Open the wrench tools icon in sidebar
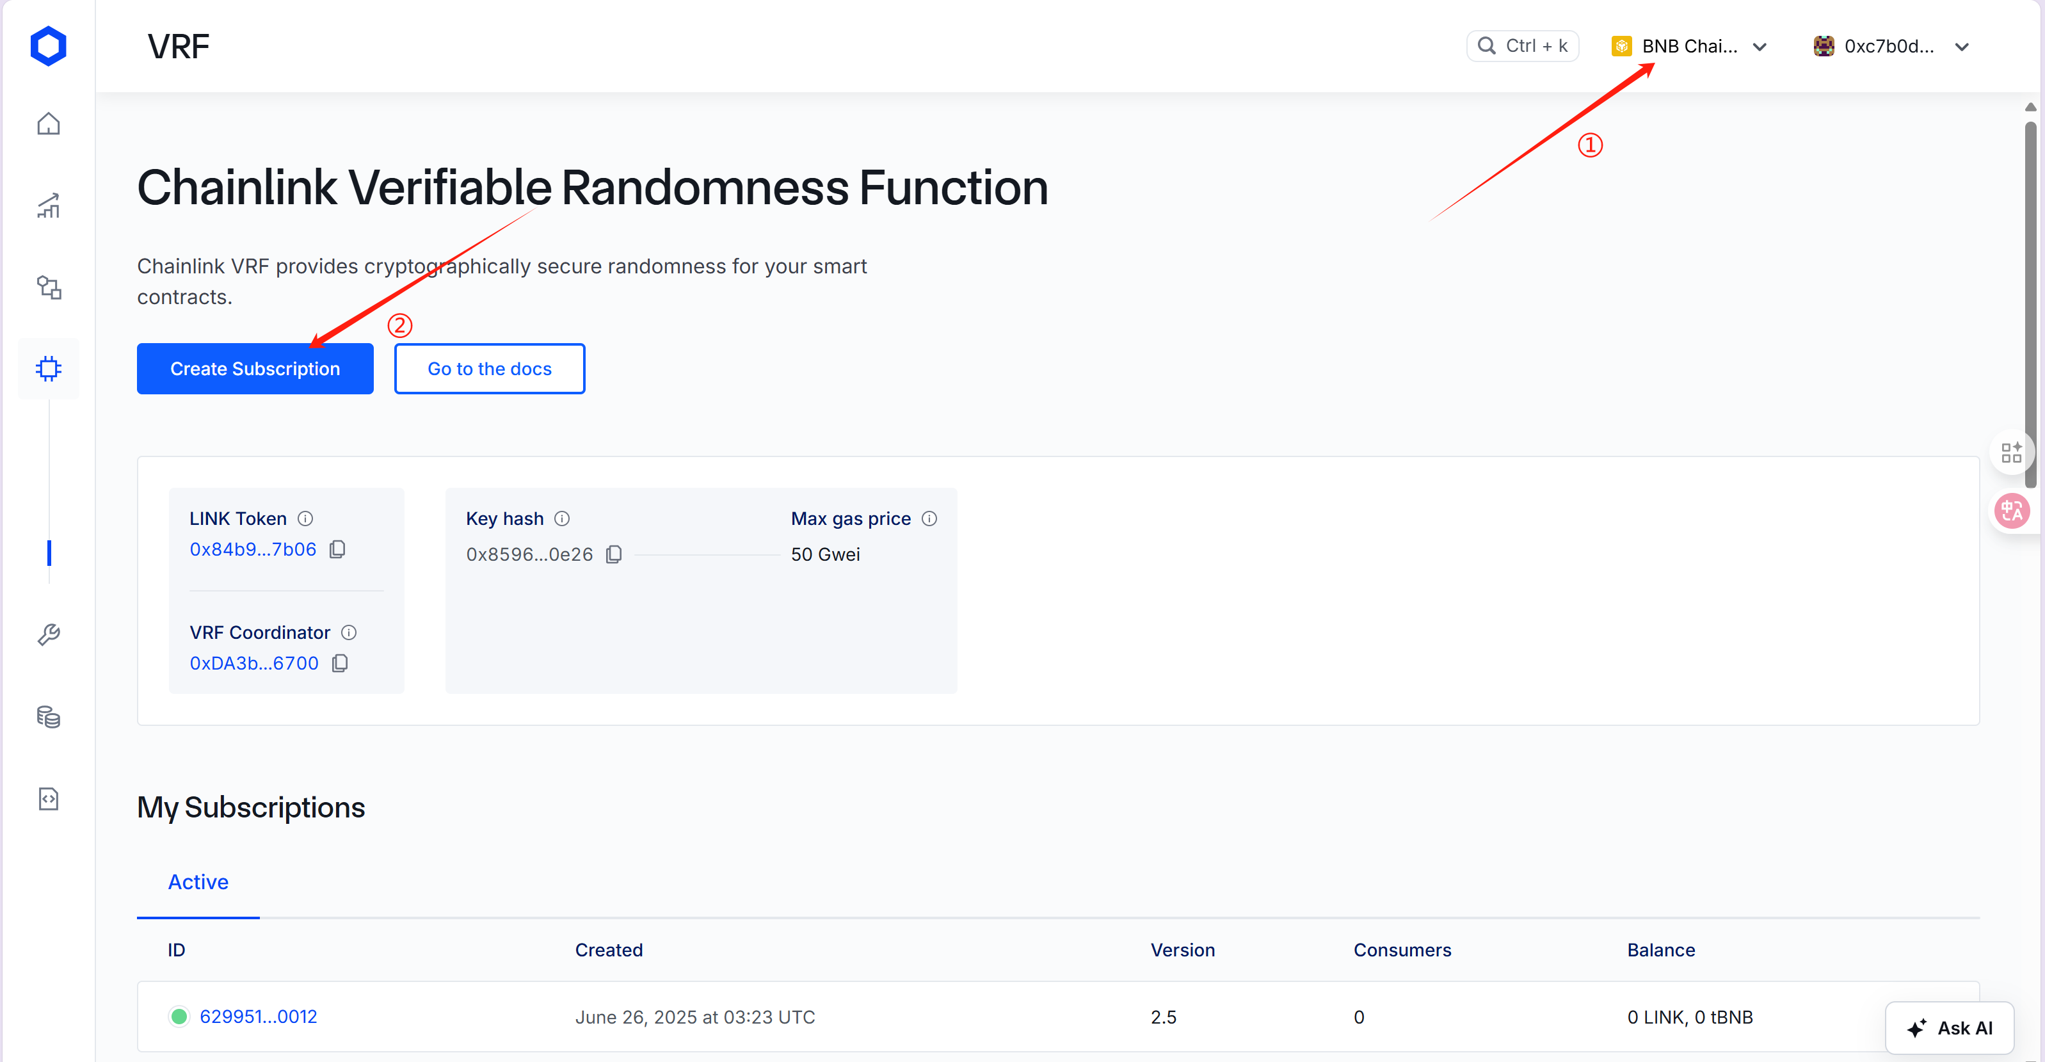 pos(49,634)
